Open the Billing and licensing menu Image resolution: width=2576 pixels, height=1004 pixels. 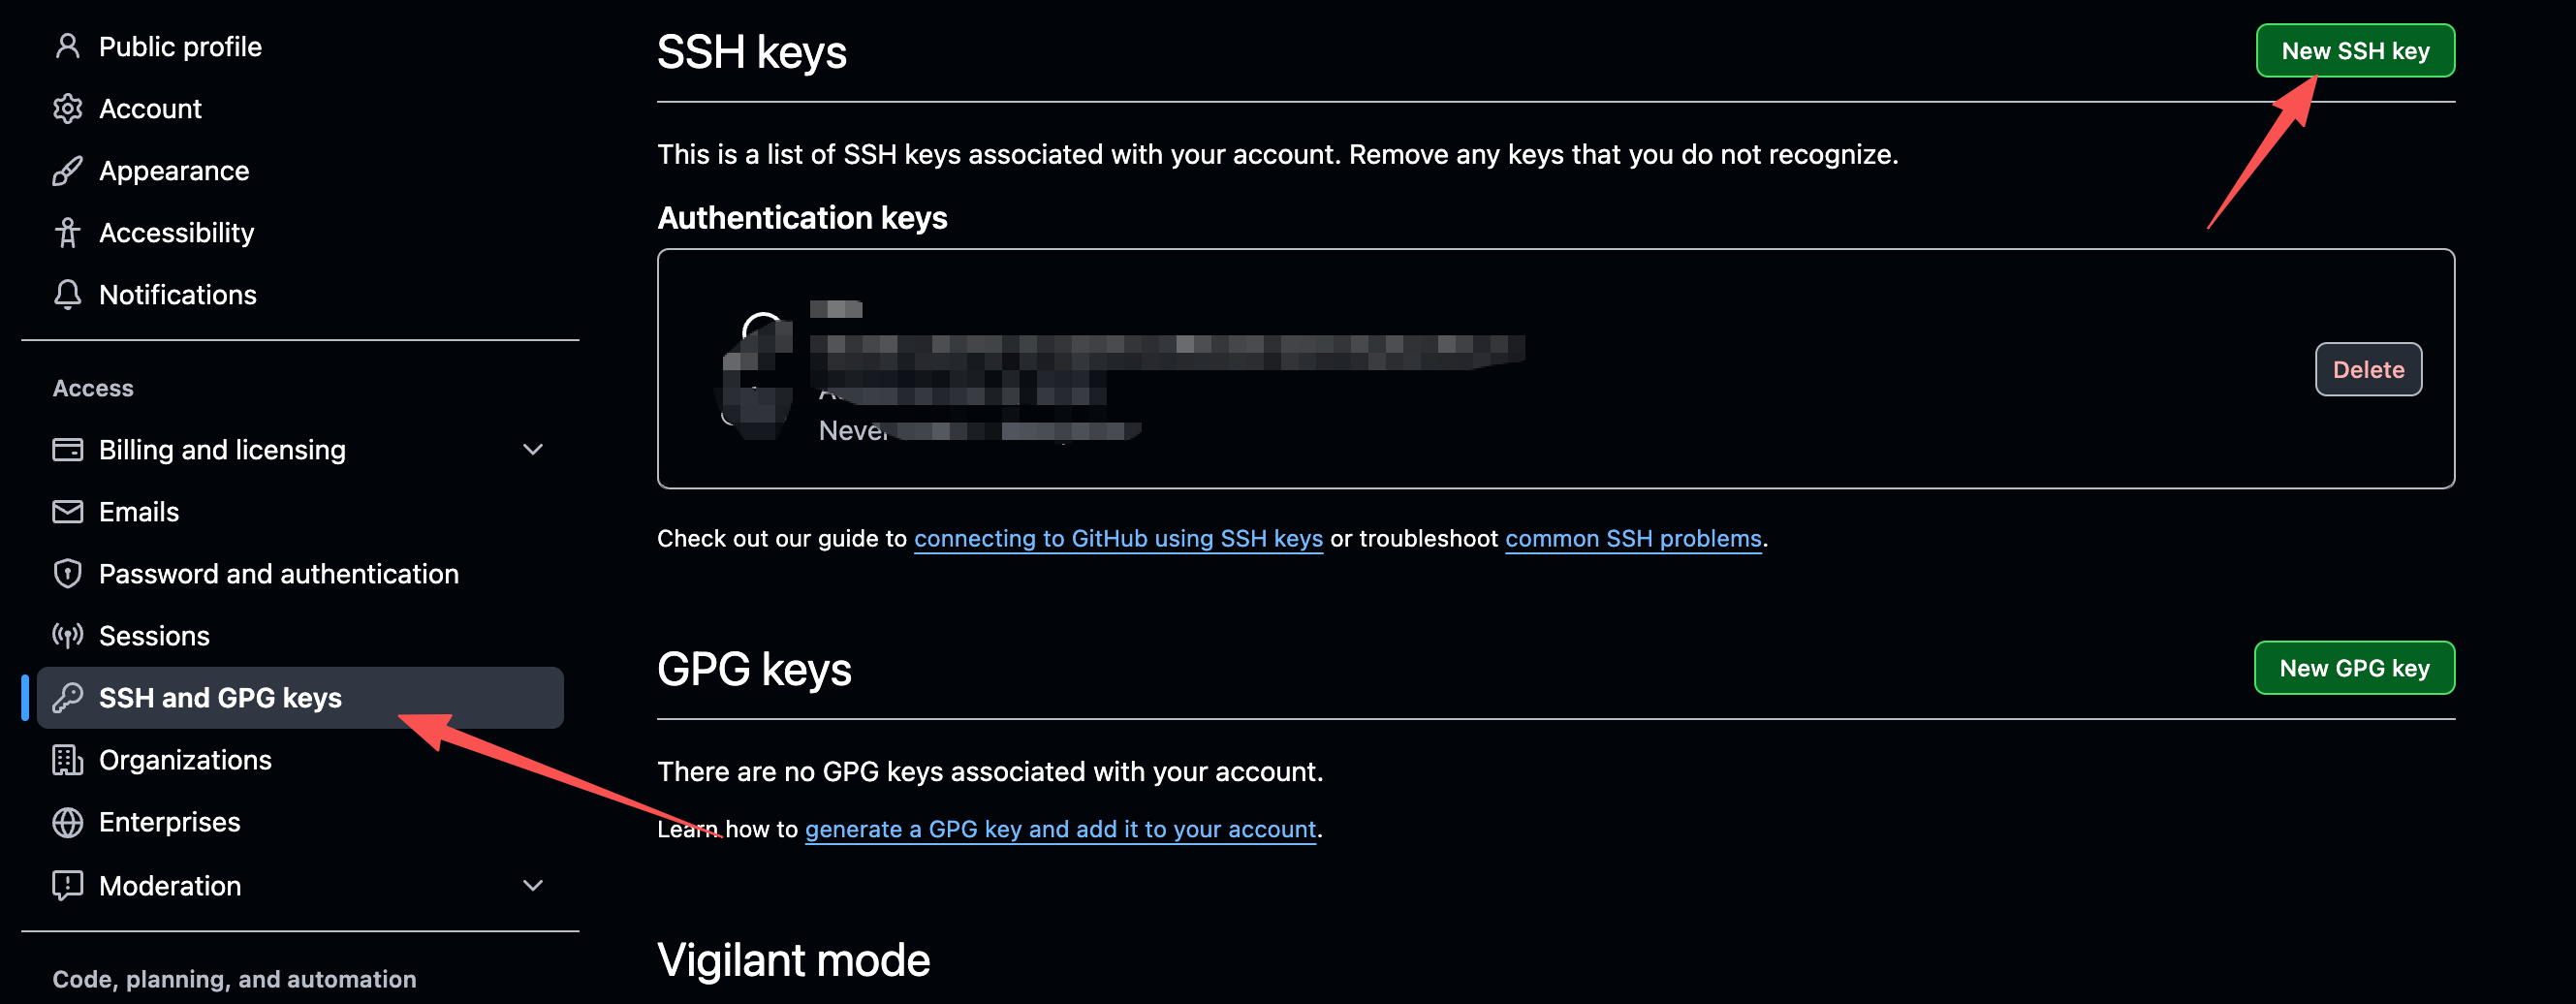[x=222, y=450]
